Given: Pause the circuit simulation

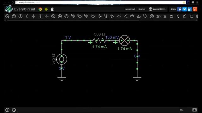Looking at the screenshot, I should tap(7, 110).
